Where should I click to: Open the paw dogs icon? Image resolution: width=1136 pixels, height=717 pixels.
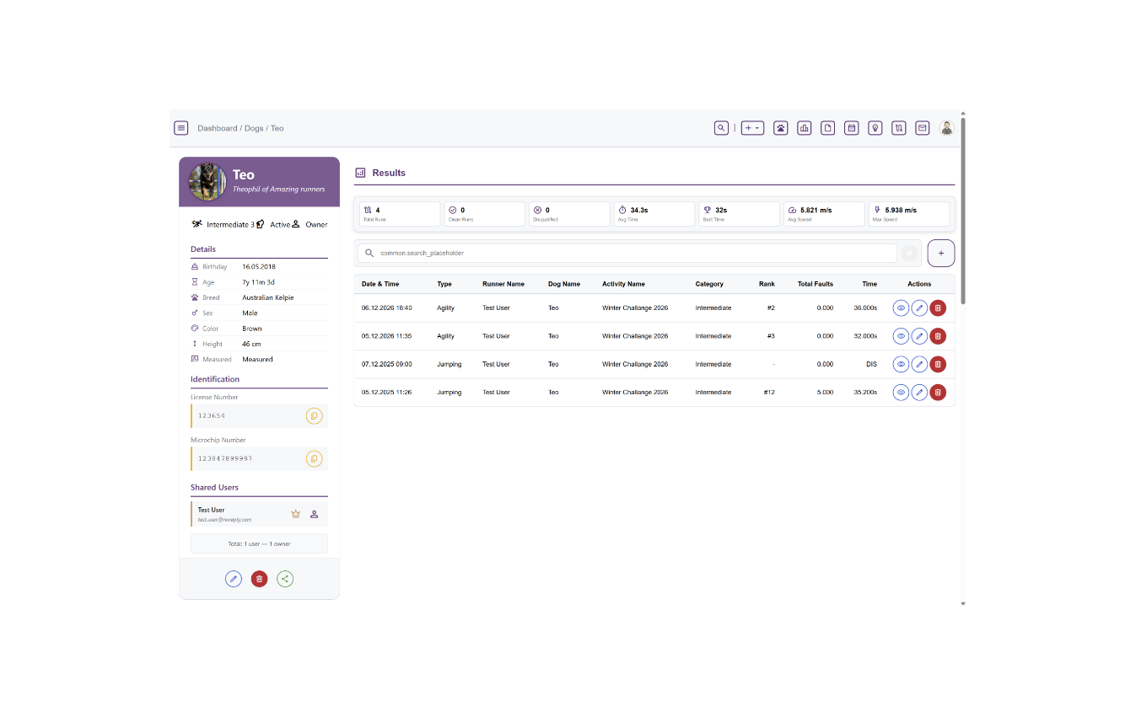[x=781, y=128]
